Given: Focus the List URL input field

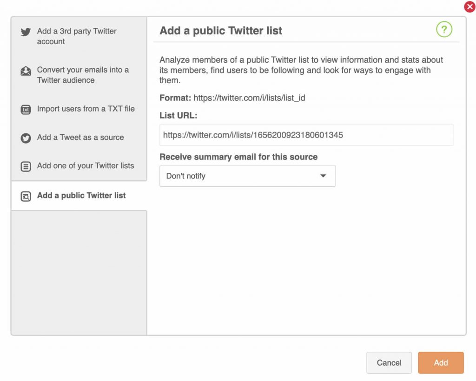Looking at the screenshot, I should [306, 135].
